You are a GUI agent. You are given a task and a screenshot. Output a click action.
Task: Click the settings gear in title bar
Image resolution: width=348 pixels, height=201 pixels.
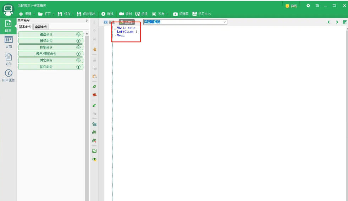coord(308,6)
